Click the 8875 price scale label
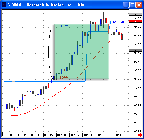 (x=138, y=122)
